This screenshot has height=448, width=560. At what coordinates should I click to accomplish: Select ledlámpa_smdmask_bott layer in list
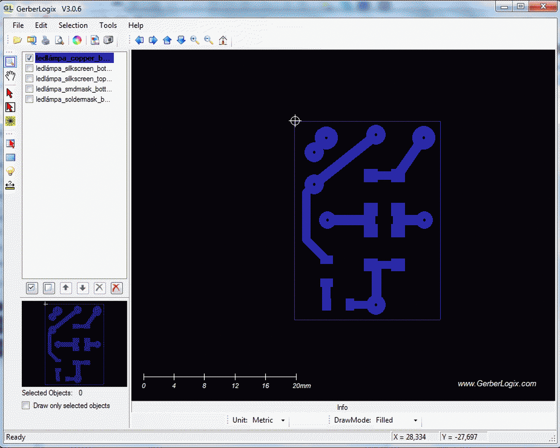click(x=73, y=89)
